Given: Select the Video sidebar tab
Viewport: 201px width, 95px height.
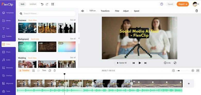Looking at the screenshot, I should tap(9, 44).
